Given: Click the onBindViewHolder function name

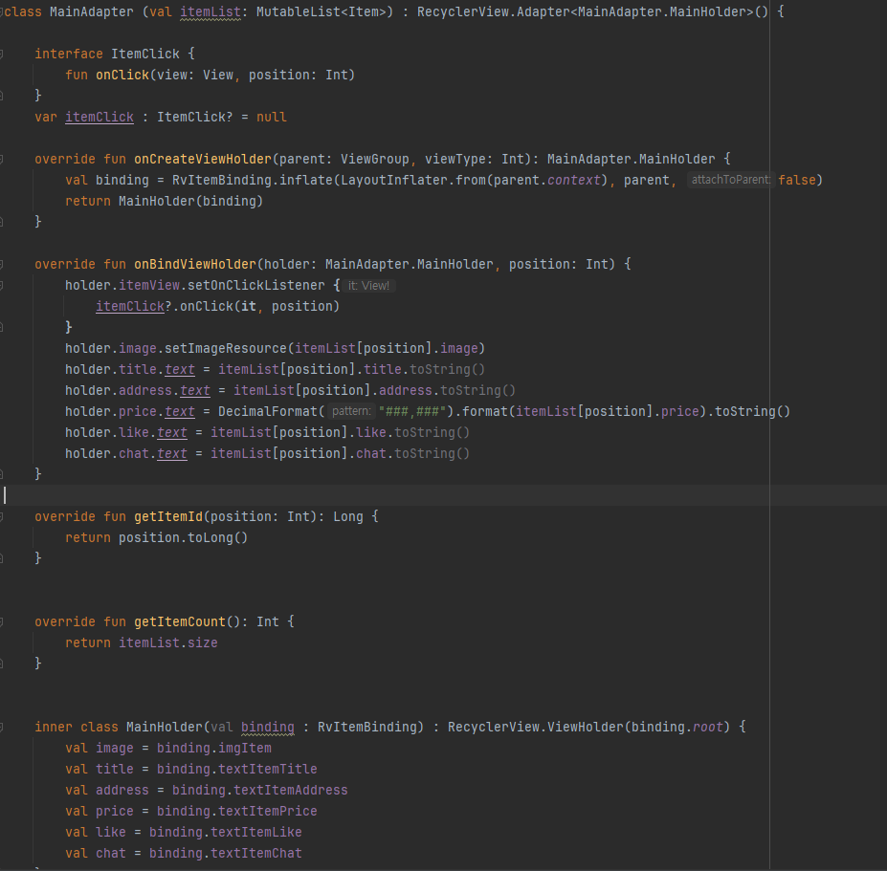Looking at the screenshot, I should [x=195, y=265].
